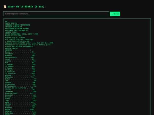Click the Esdras row
Image resolution: width=154 pixels, height=115 pixels.
pos(20,75)
